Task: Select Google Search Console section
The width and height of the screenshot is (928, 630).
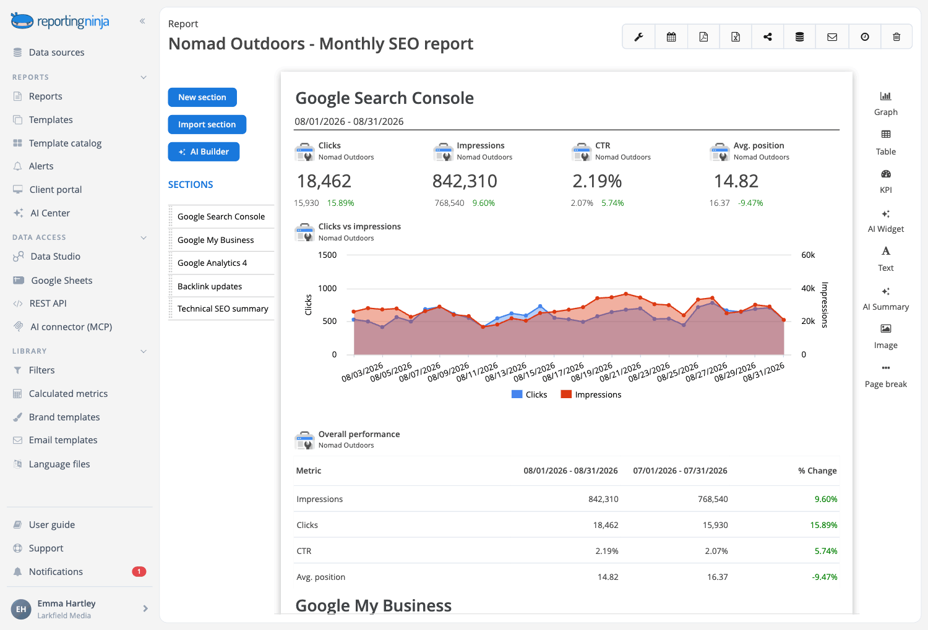Action: click(221, 216)
